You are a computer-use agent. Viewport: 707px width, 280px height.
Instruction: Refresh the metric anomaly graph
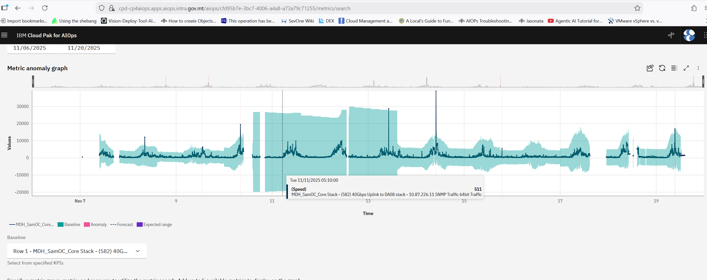point(662,68)
